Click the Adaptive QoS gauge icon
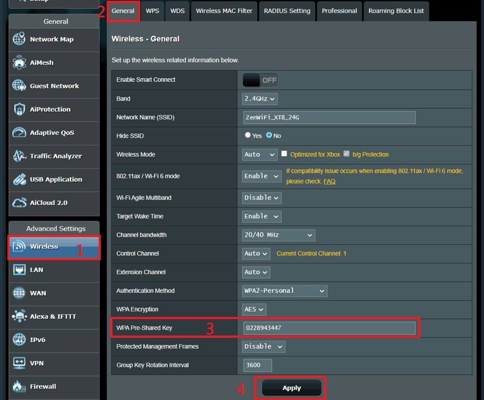 coord(19,133)
